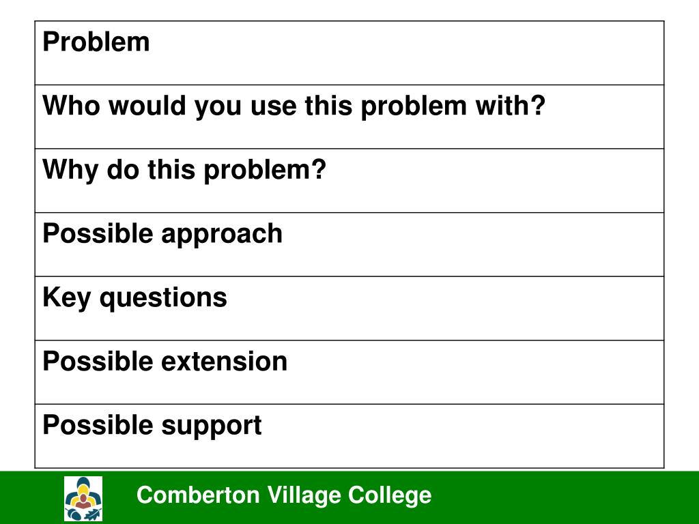
Task: Select the 'Problem' heading text
Action: (x=96, y=42)
